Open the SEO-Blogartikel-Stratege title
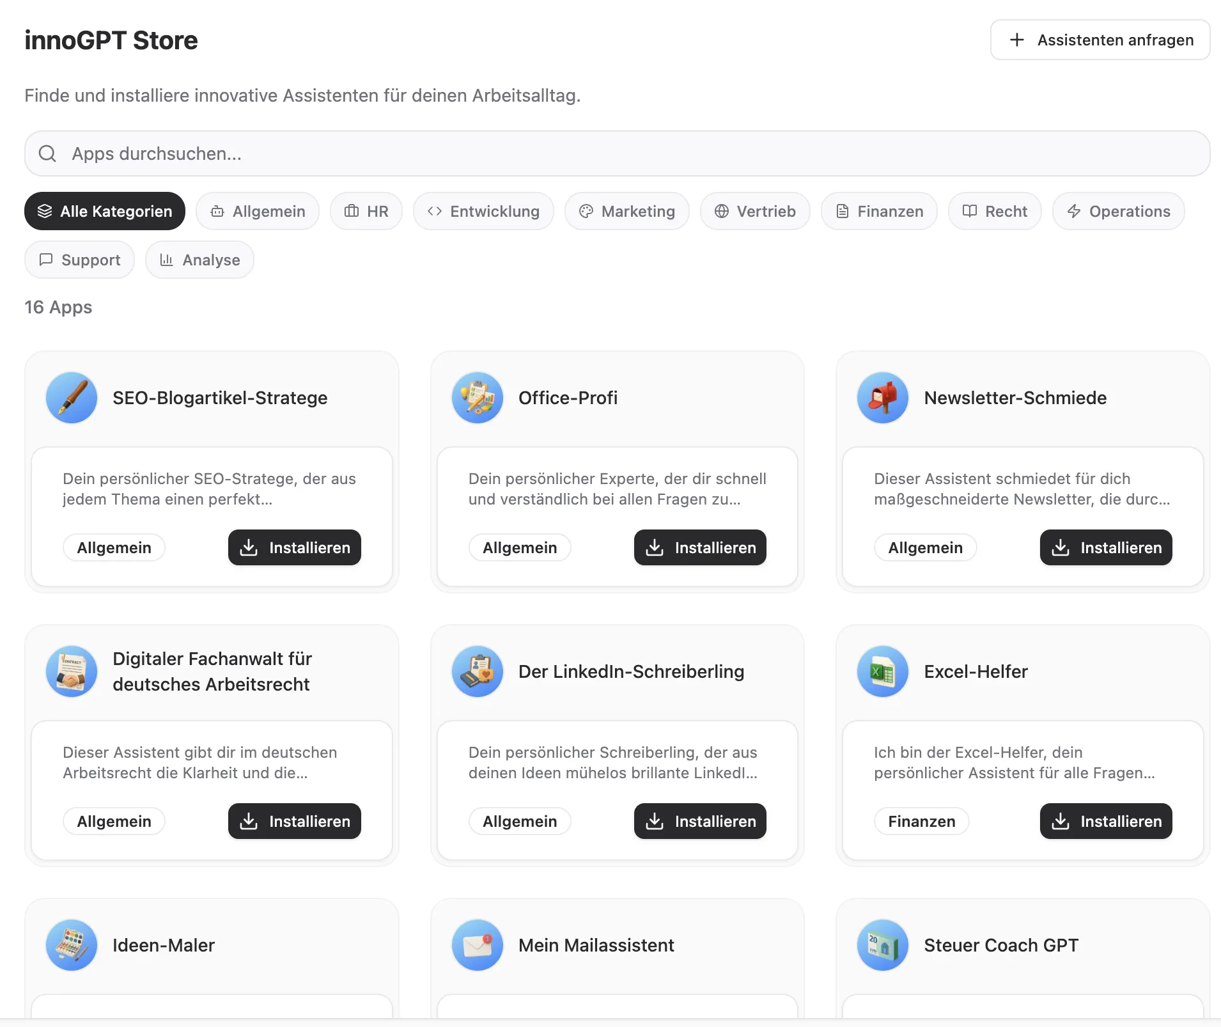The image size is (1221, 1027). 220,398
